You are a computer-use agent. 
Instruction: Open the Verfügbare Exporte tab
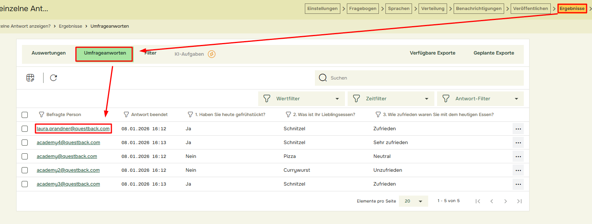pos(432,53)
